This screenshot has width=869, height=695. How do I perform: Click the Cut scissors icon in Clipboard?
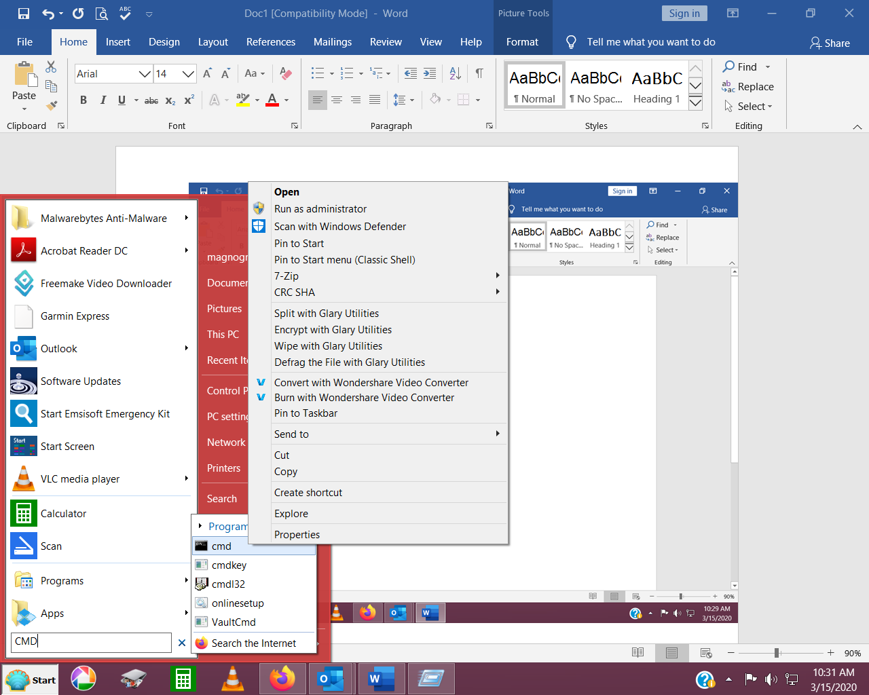[x=51, y=67]
